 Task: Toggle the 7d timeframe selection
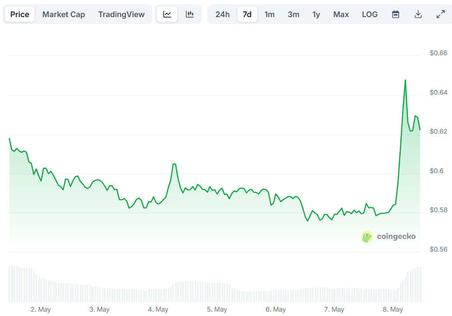(247, 14)
